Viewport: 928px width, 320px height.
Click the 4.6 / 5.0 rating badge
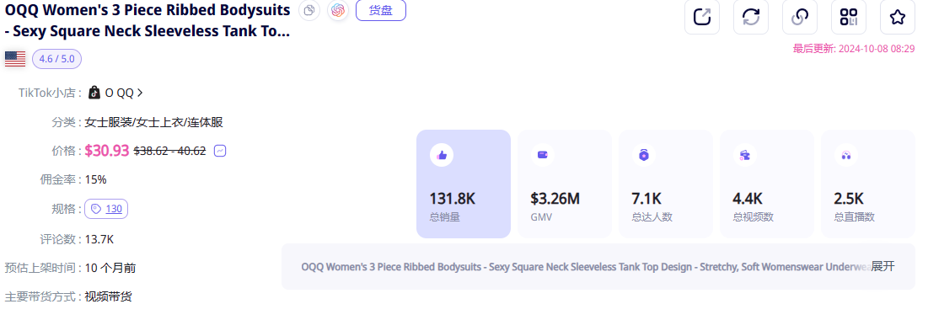[56, 59]
